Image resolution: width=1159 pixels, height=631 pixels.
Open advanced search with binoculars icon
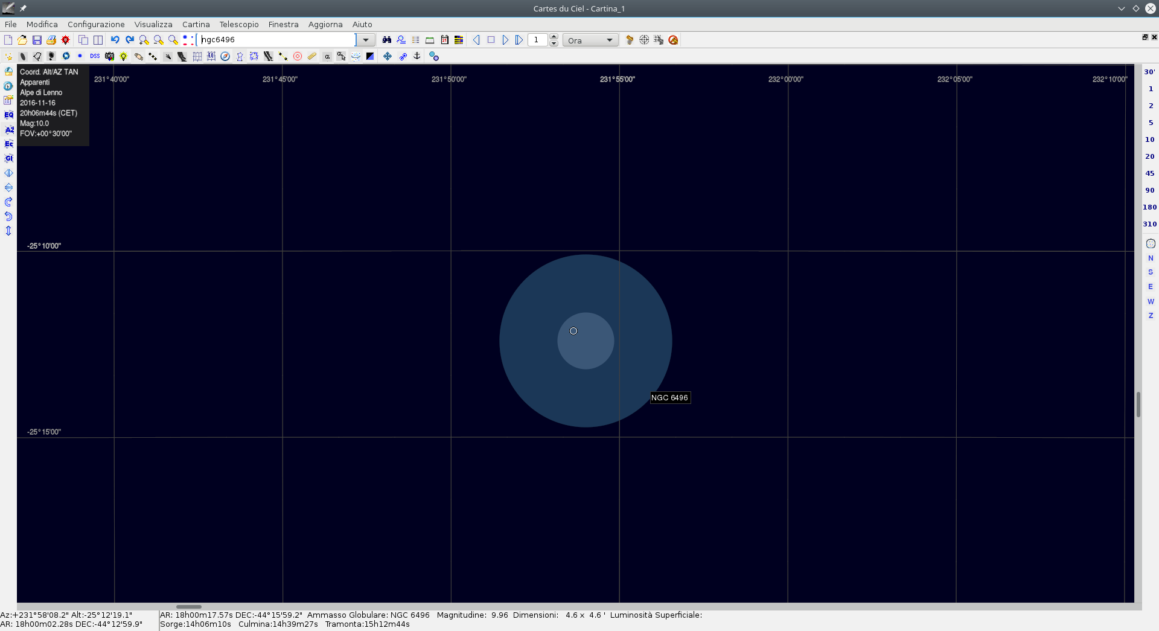tap(386, 40)
